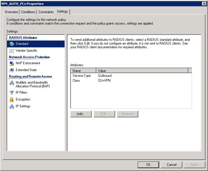Select the Service-Type attribute row
The image size is (208, 171).
[131, 76]
